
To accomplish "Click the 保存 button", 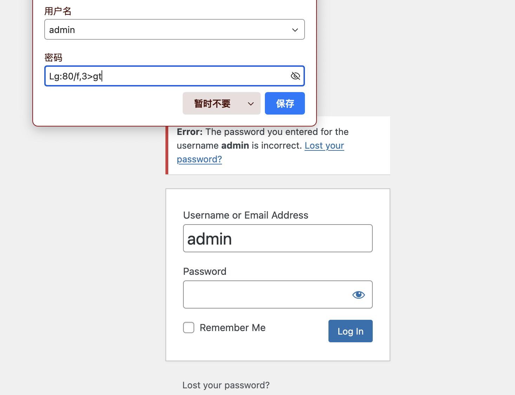I will pos(285,103).
